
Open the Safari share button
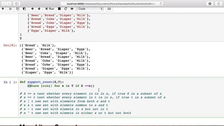click(x=218, y=4)
